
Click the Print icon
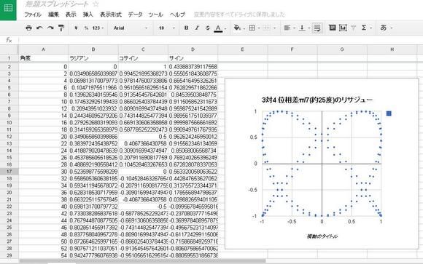(x=28, y=28)
